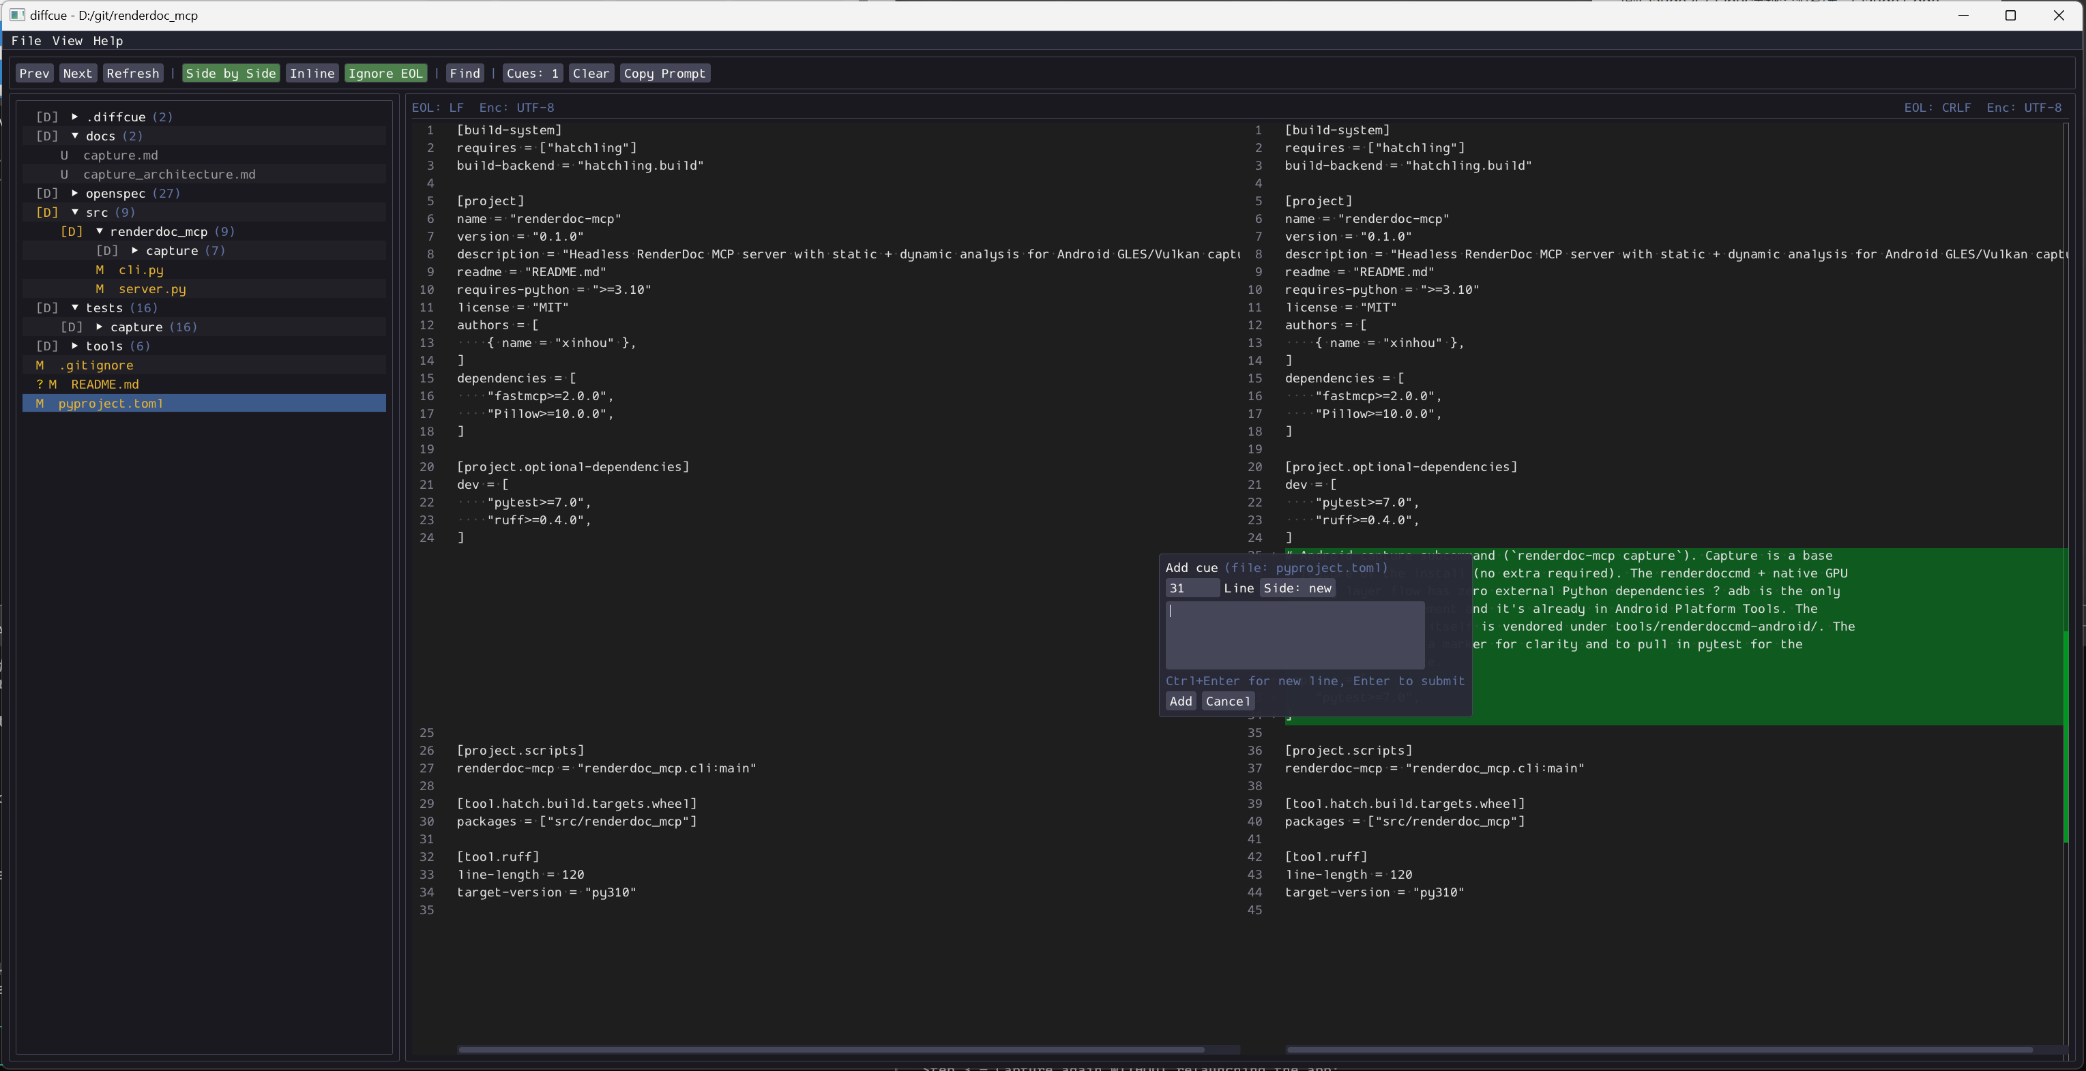Click left line 33 'line-length = 120'

520,874
